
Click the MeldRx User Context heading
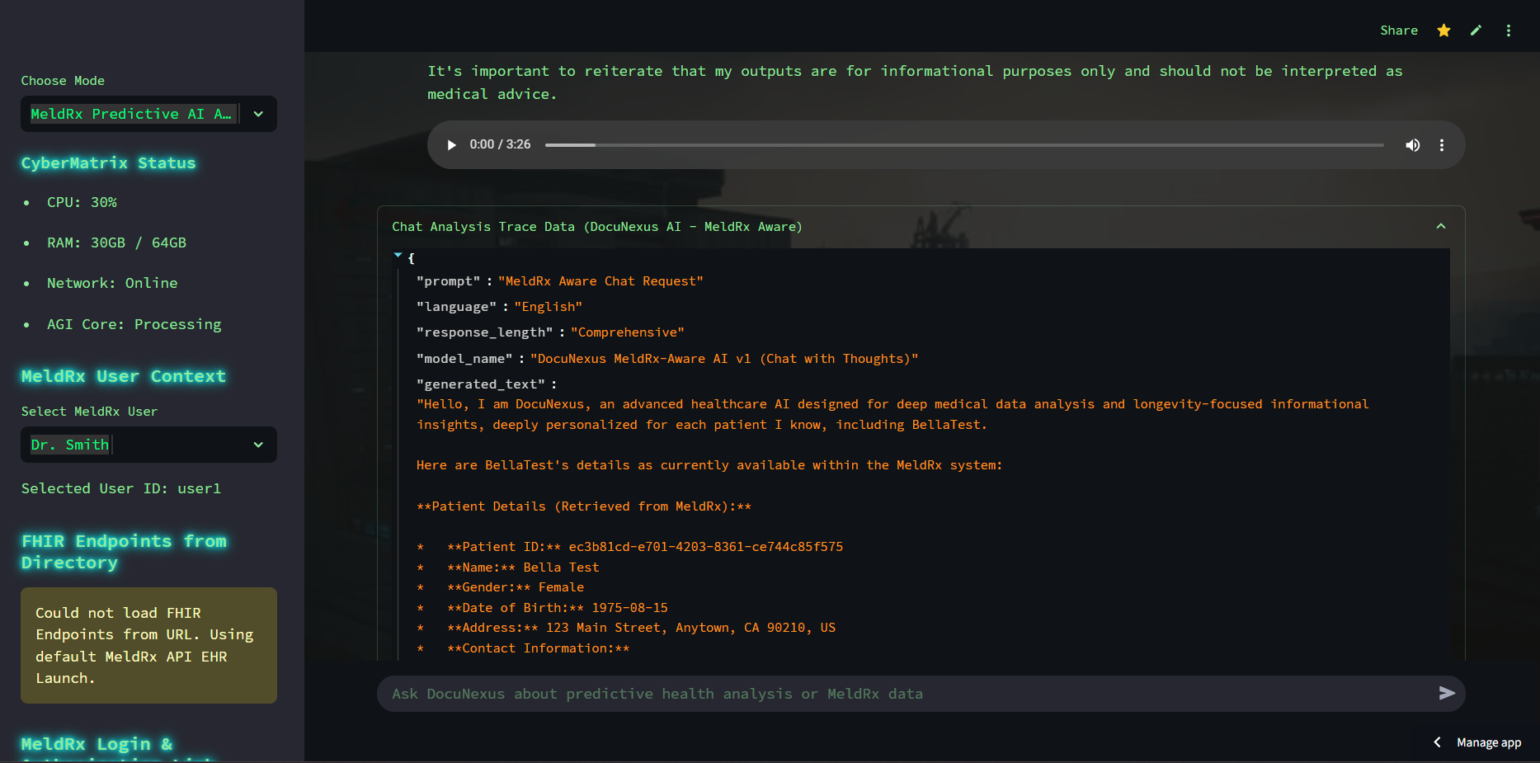124,376
